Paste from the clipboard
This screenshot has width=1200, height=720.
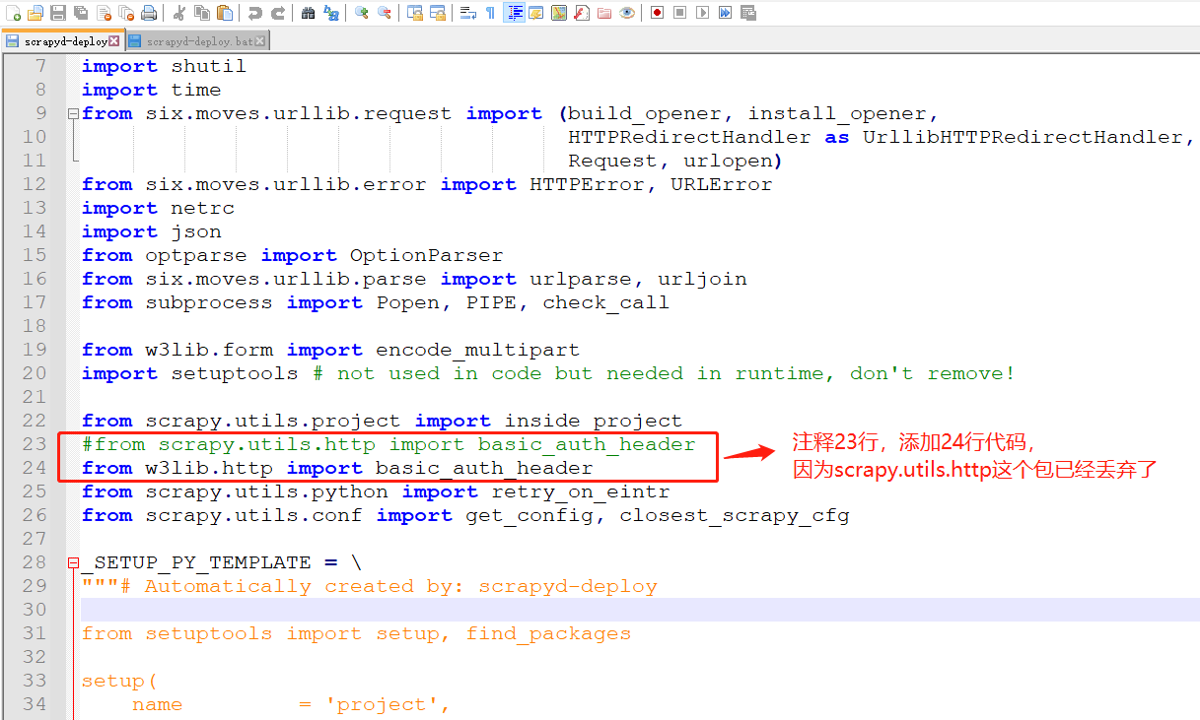224,14
